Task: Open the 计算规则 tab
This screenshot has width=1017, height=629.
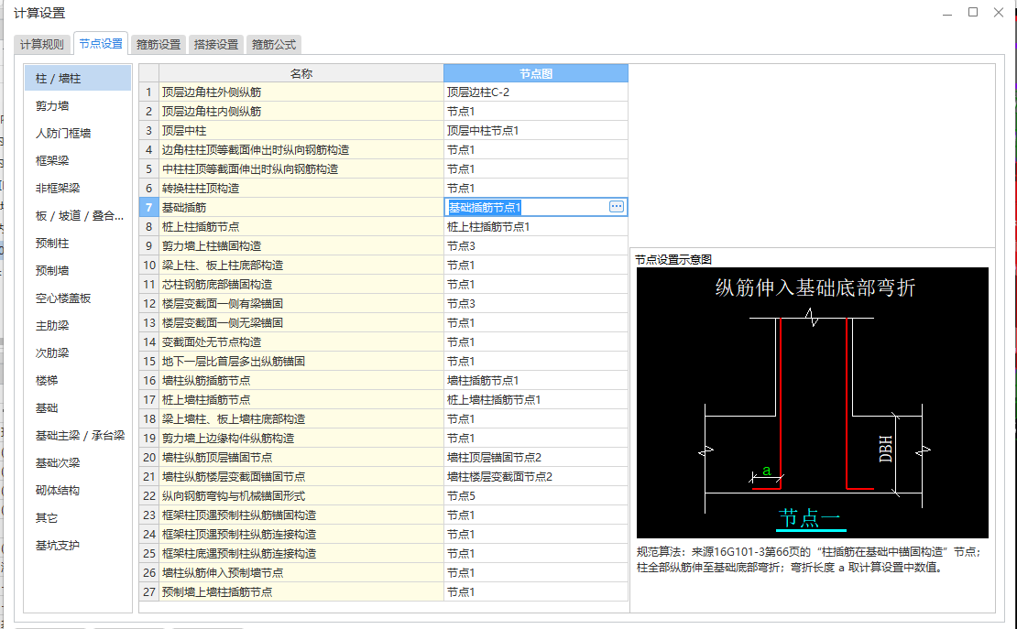Action: click(41, 44)
